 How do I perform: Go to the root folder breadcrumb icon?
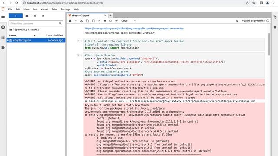(x=10, y=30)
